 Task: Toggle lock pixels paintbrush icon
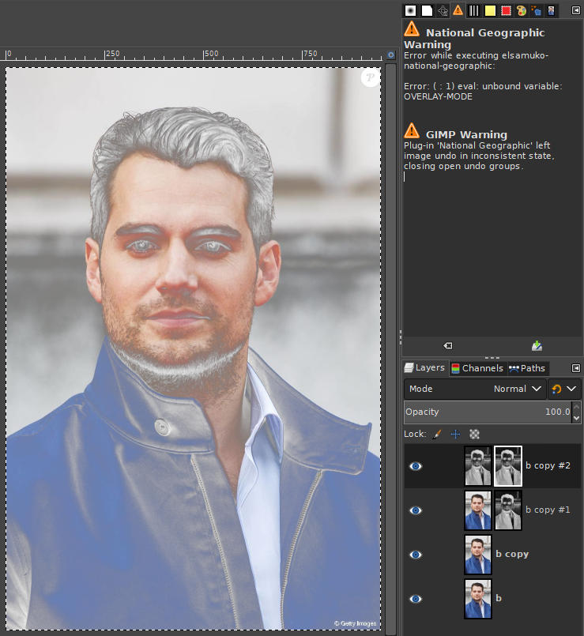[437, 434]
